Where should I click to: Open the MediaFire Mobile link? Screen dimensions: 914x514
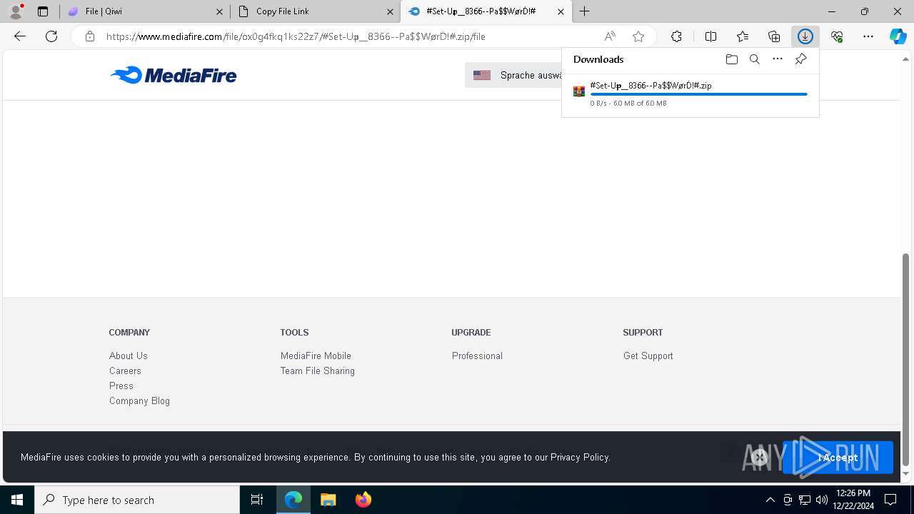click(x=316, y=356)
